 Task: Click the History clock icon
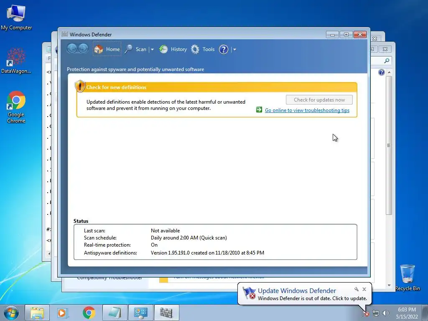click(163, 49)
